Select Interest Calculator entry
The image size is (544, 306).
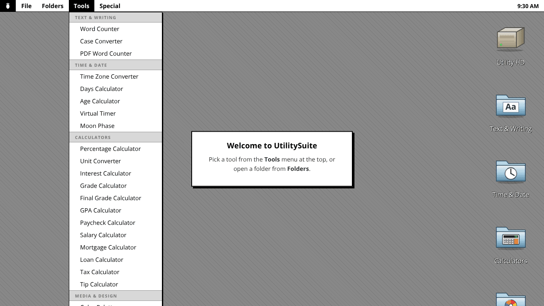tap(116, 173)
